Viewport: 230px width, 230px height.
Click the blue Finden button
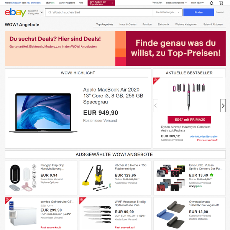tap(199, 12)
